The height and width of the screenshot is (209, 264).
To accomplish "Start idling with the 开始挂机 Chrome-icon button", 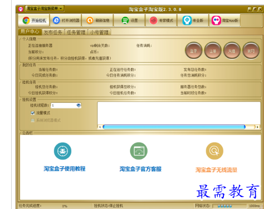I will point(34,20).
